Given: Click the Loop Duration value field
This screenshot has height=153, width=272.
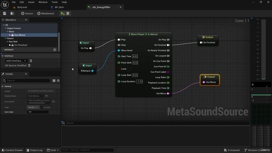Looking at the screenshot, I should [139, 82].
